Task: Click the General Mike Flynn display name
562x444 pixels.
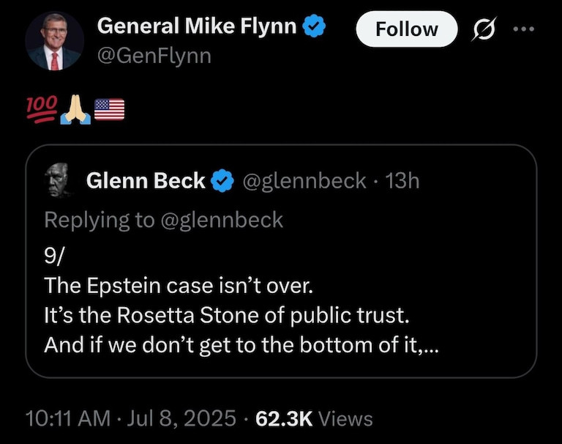Action: (x=197, y=26)
